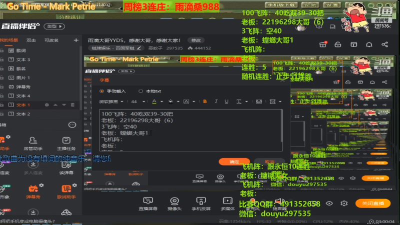Click subtitle text area scrollbar

click(281, 126)
